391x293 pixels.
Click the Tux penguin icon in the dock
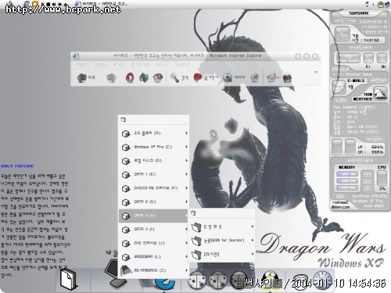[x=271, y=280]
